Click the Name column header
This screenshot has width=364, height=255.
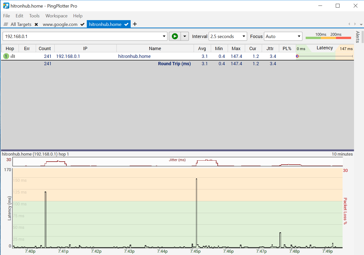(155, 48)
